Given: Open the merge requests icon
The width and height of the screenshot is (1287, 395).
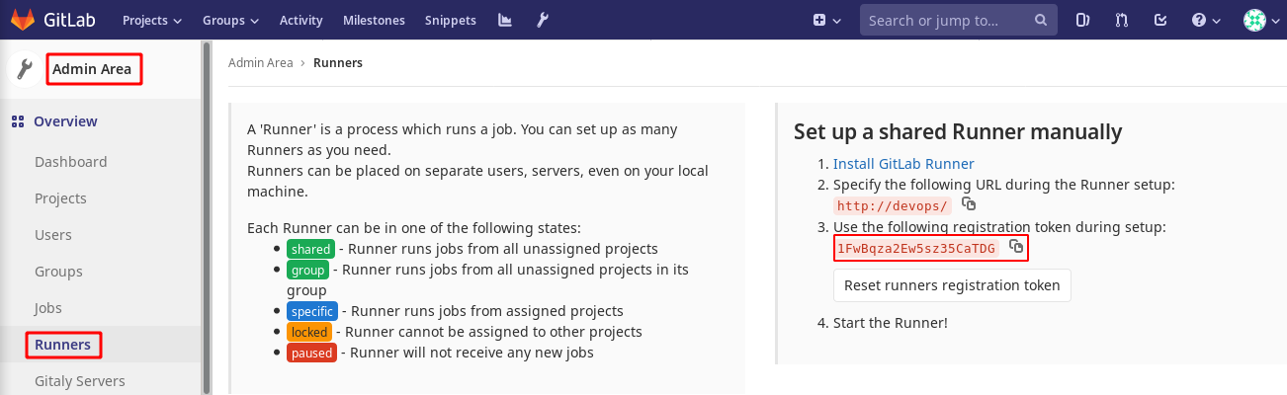Looking at the screenshot, I should pos(1124,20).
